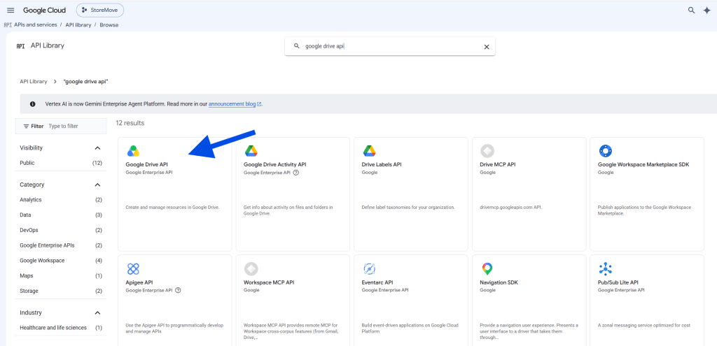Viewport: 717px width, 346px height.
Task: Click 'Define label taxonomies for your organization' text
Action: pyautogui.click(x=408, y=207)
